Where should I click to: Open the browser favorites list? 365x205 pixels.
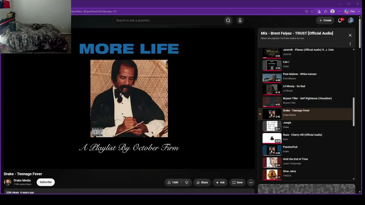(x=326, y=11)
